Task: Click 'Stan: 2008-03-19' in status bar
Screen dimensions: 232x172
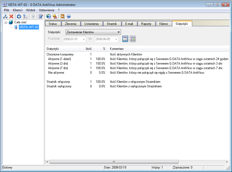Action: [x=115, y=167]
